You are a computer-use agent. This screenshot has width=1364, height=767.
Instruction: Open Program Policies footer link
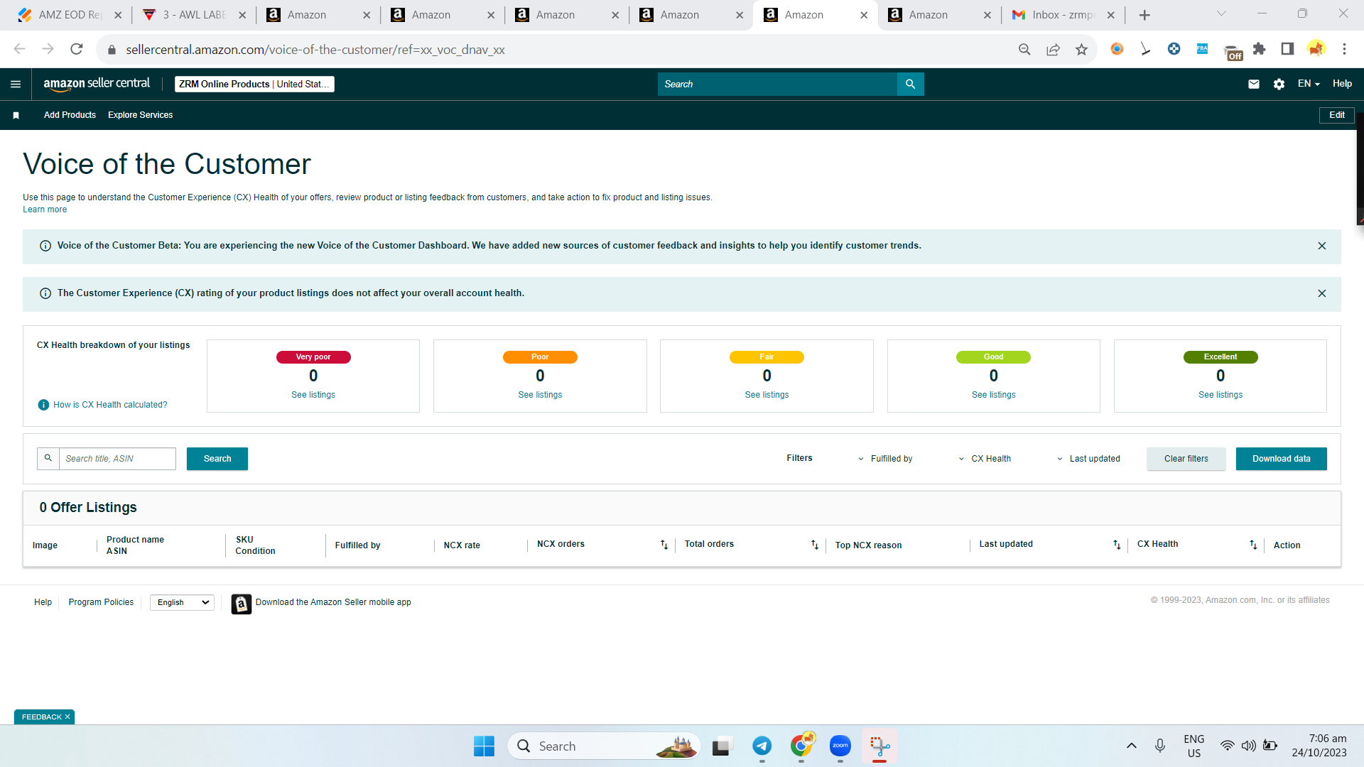click(x=101, y=602)
